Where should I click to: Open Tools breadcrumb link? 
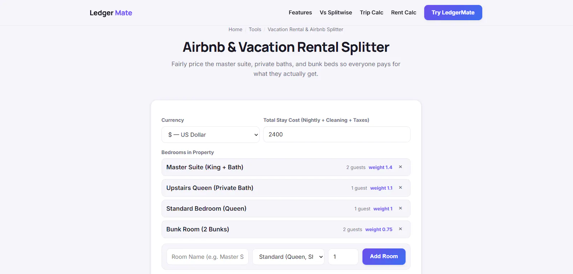point(255,29)
